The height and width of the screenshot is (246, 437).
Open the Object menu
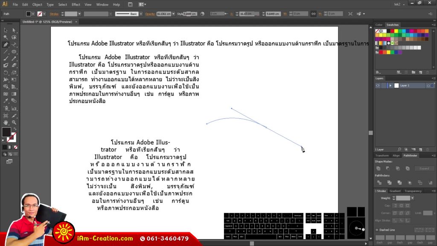pyautogui.click(x=37, y=4)
